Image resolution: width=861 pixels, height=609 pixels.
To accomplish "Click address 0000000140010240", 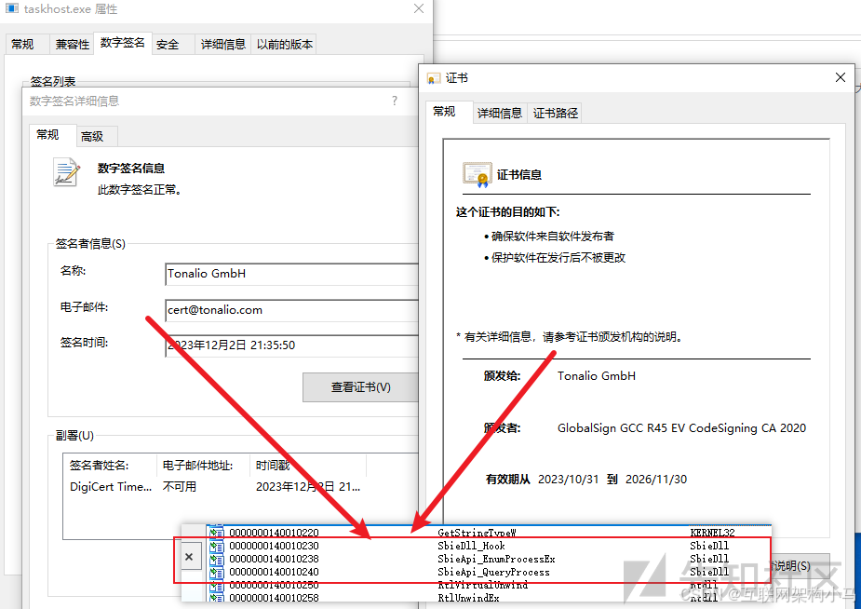I will (x=274, y=572).
